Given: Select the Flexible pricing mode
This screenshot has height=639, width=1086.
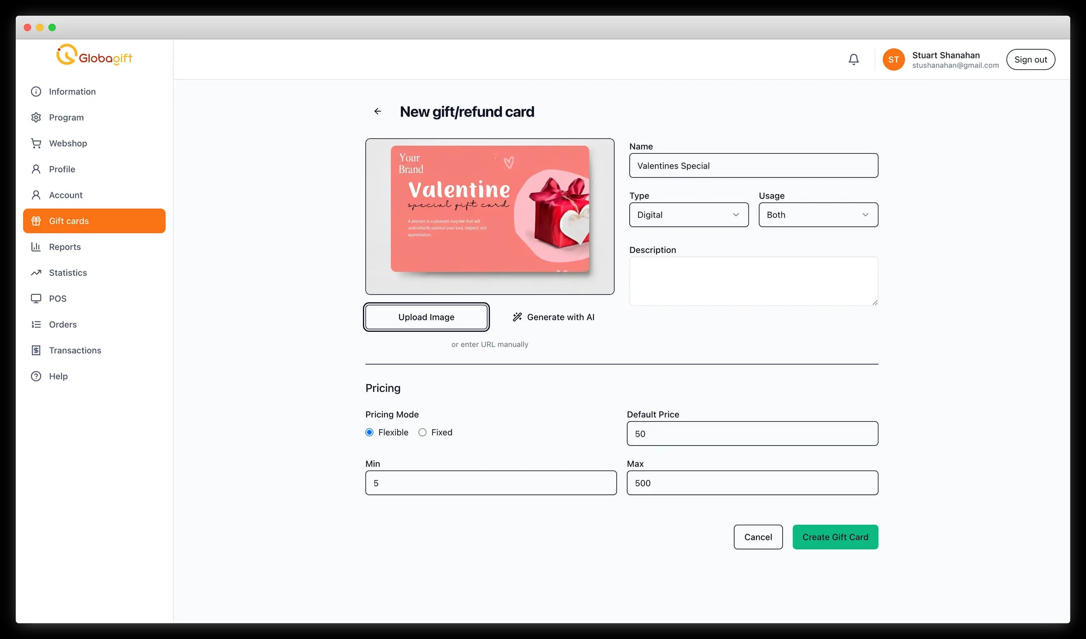Looking at the screenshot, I should [369, 432].
